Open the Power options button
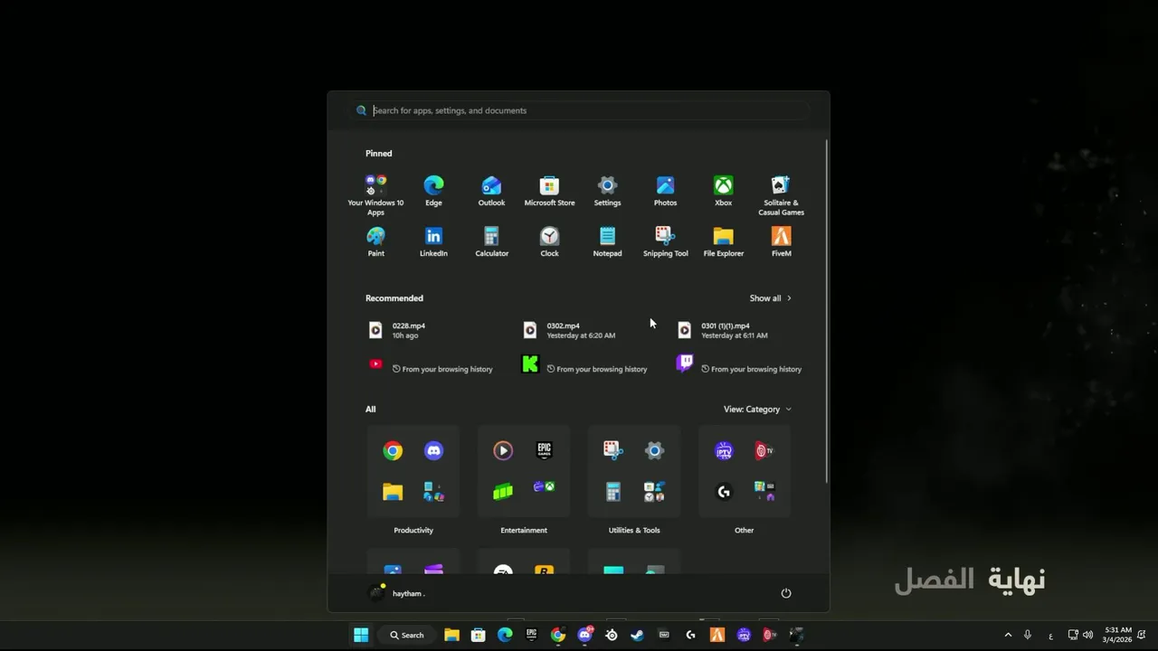This screenshot has height=651, width=1158. point(785,593)
